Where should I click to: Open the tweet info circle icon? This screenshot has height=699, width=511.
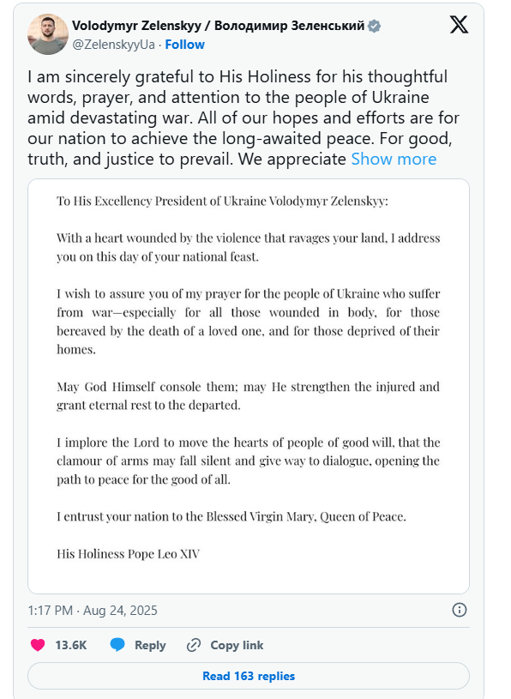click(x=460, y=610)
